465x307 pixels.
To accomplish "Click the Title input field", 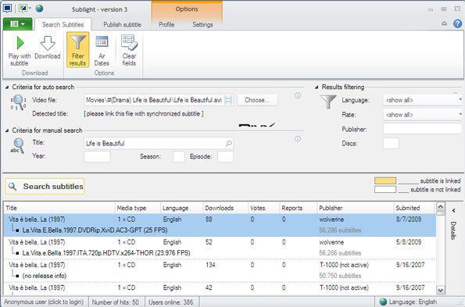I will (159, 144).
